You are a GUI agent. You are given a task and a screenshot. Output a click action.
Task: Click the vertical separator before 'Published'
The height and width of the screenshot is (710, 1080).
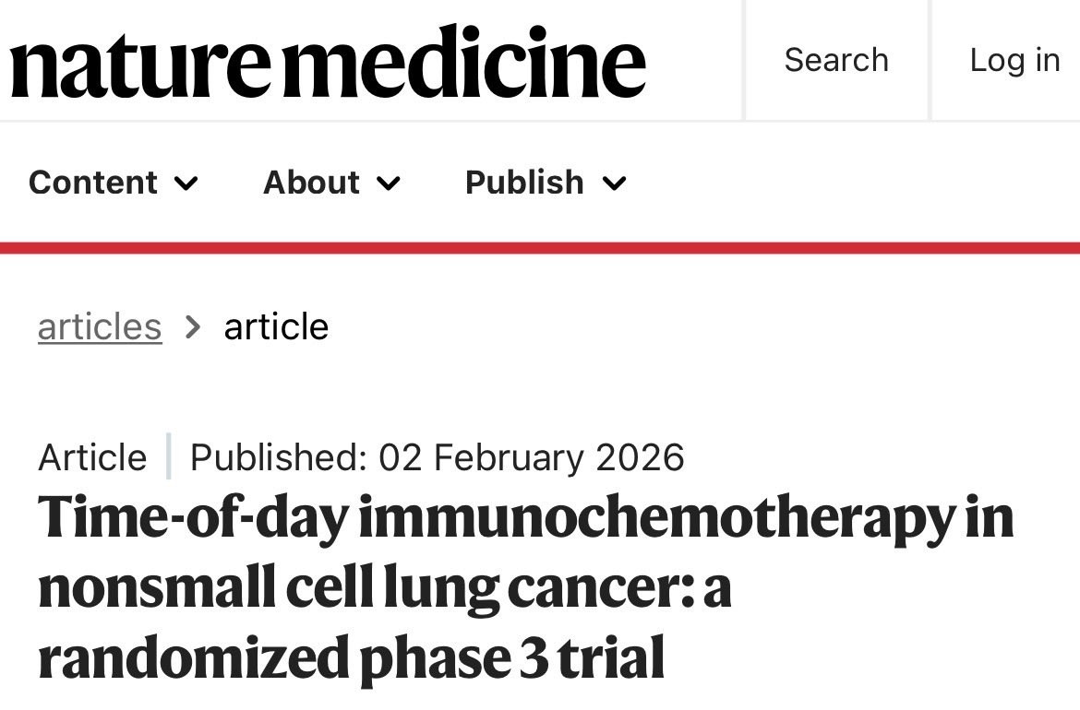(x=169, y=456)
